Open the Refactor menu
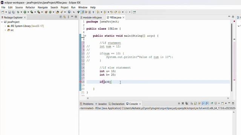The image size is (241, 135). (x=30, y=7)
